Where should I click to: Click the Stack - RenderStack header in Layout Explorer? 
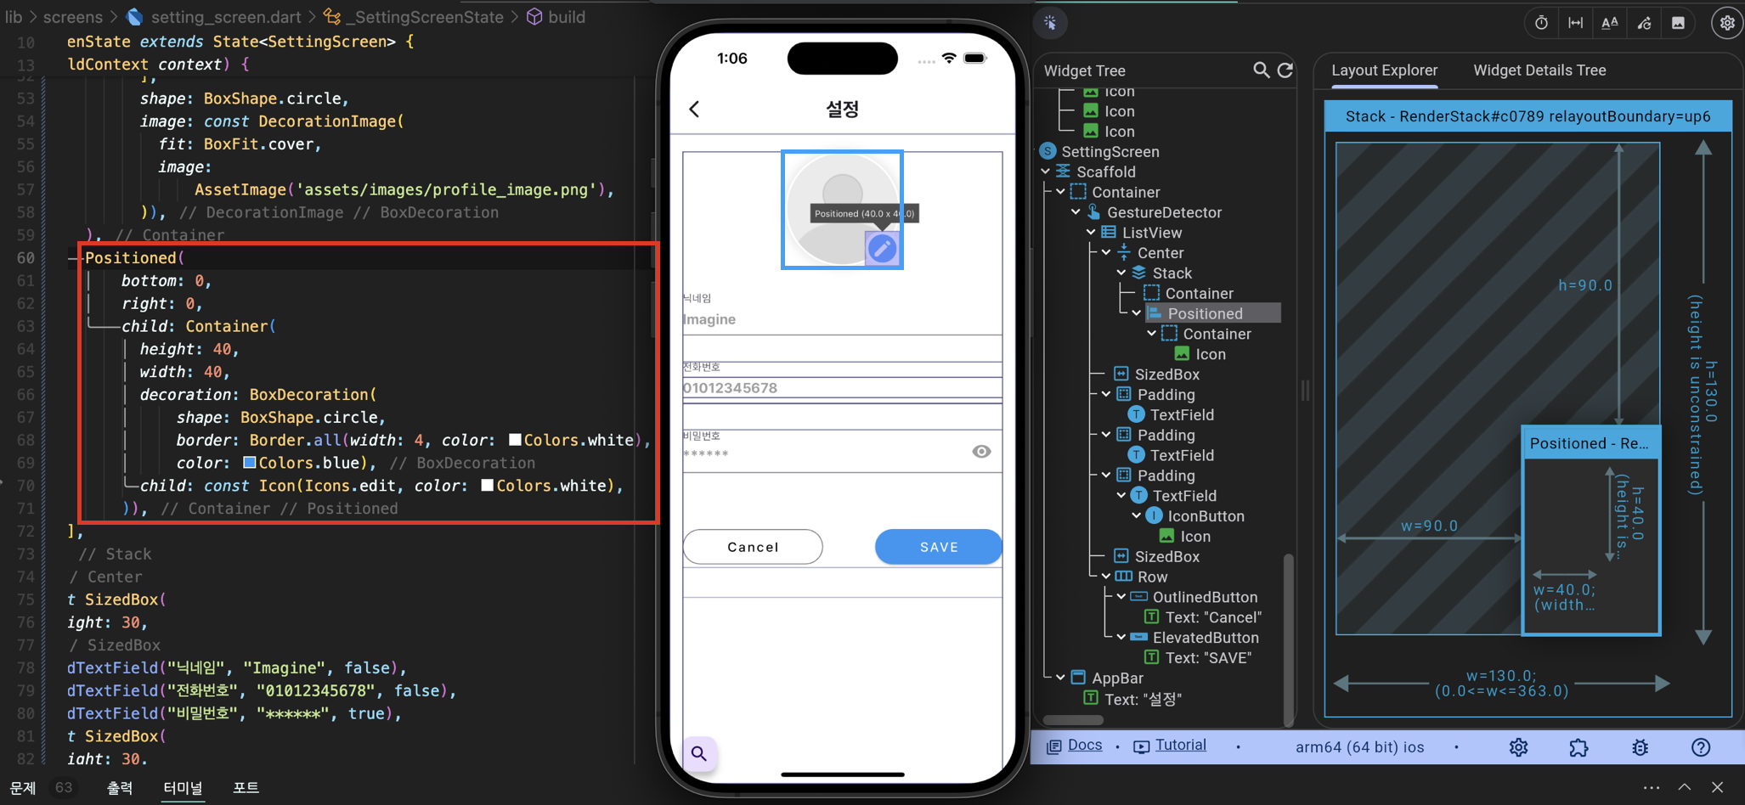[1528, 116]
